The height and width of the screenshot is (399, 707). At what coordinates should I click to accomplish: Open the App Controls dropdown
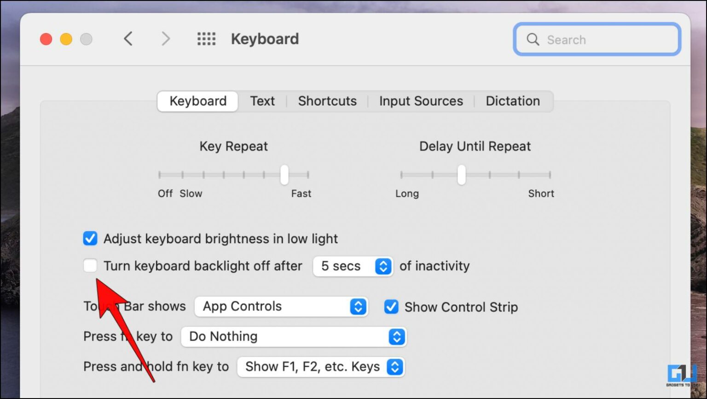pyautogui.click(x=281, y=307)
